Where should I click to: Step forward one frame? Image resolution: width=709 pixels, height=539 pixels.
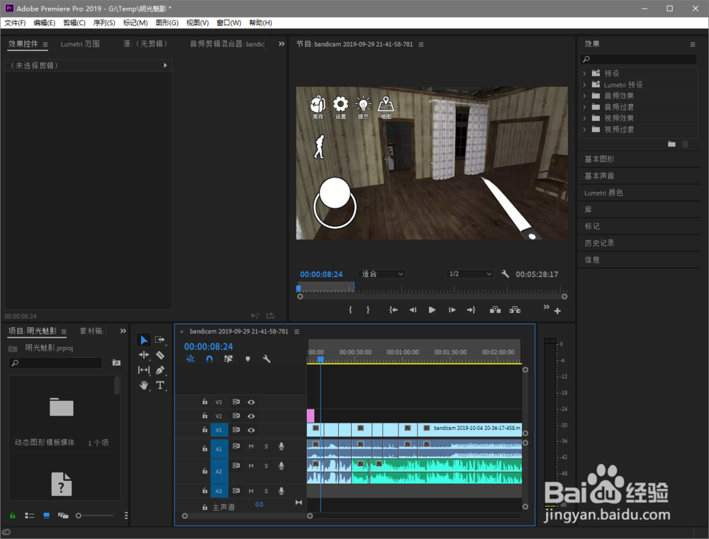(452, 310)
